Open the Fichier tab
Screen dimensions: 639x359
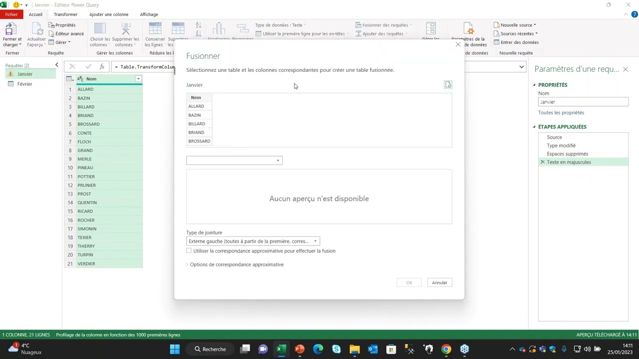pos(11,14)
